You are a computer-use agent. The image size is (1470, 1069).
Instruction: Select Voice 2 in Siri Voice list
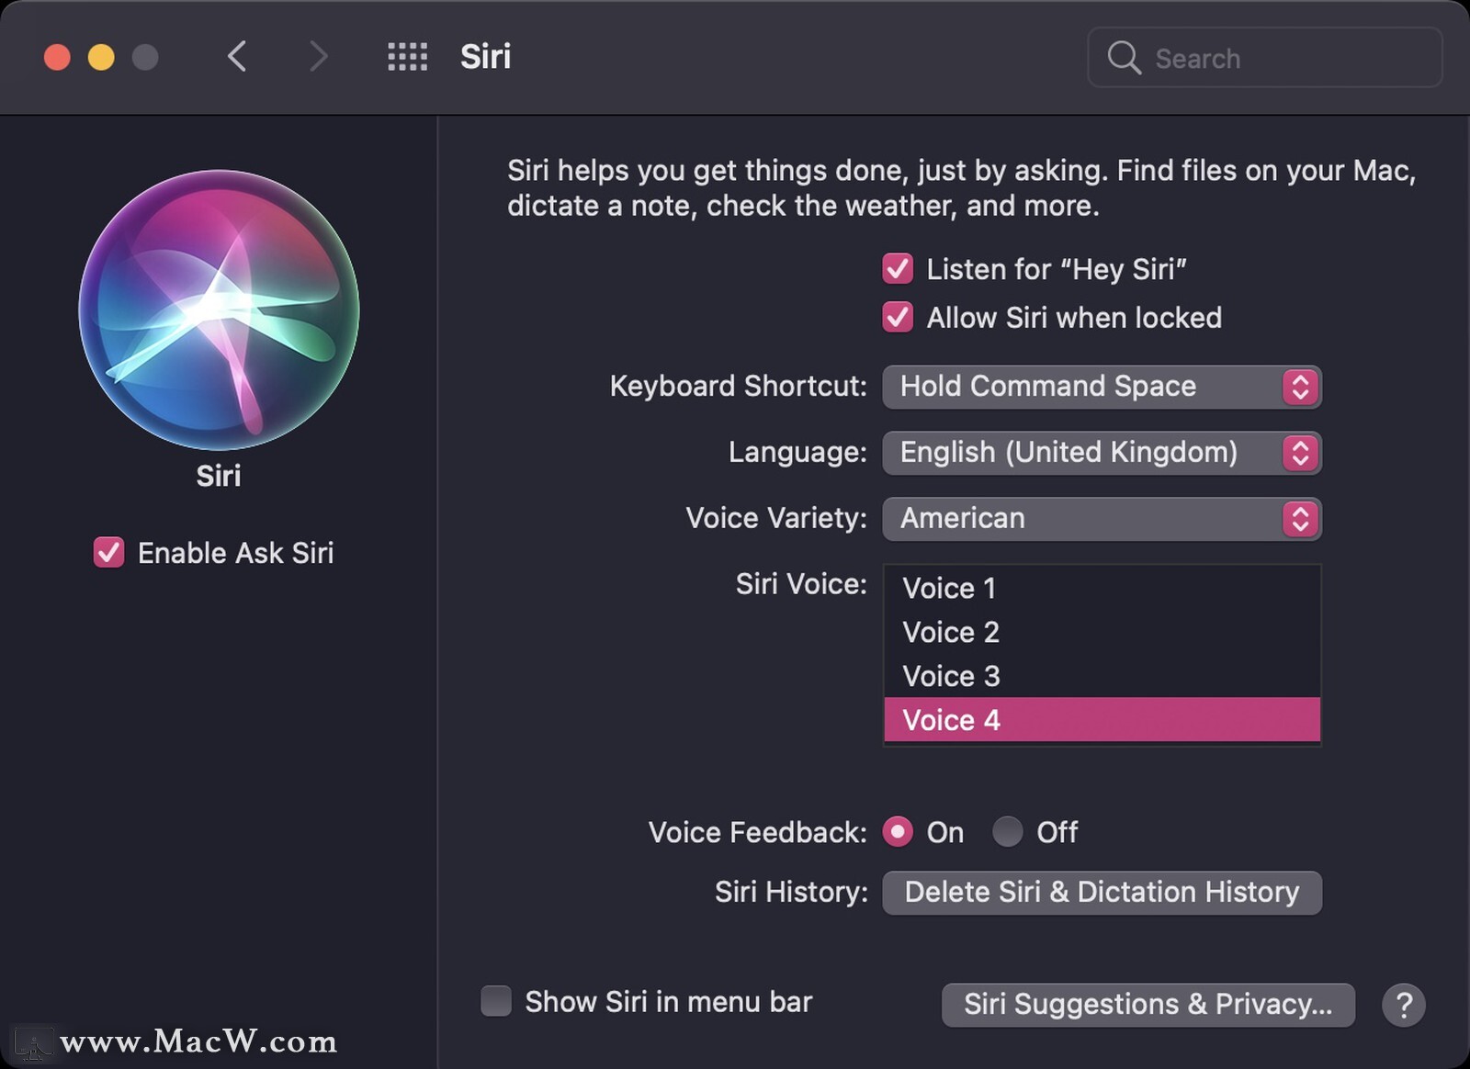click(1102, 632)
